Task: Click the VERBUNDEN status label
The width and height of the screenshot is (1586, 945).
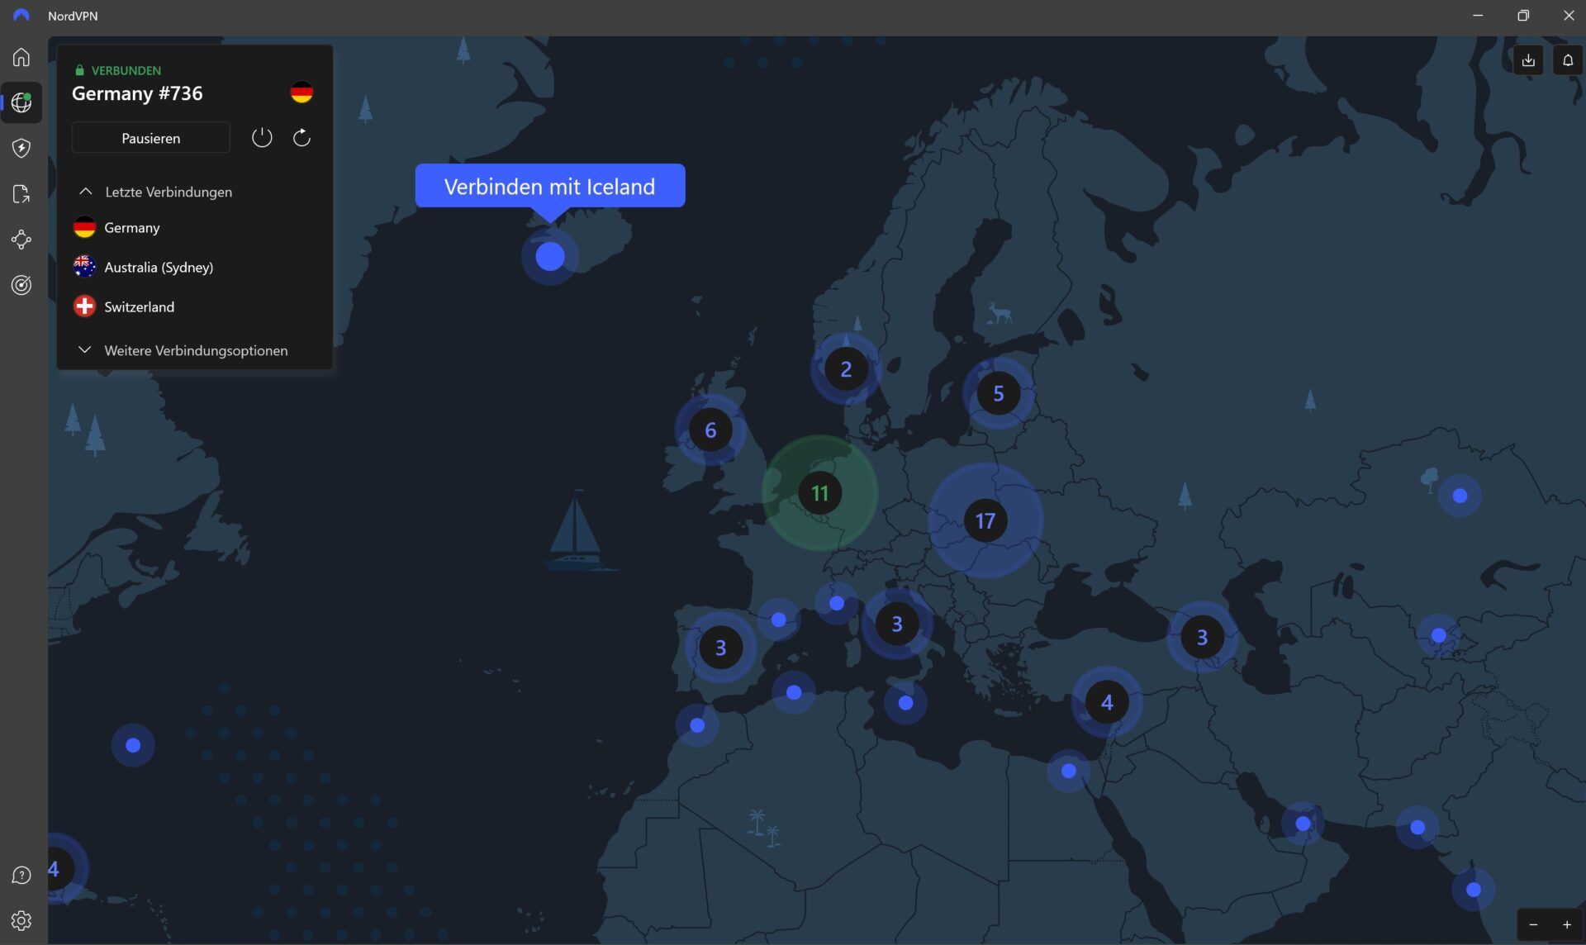Action: [x=126, y=70]
